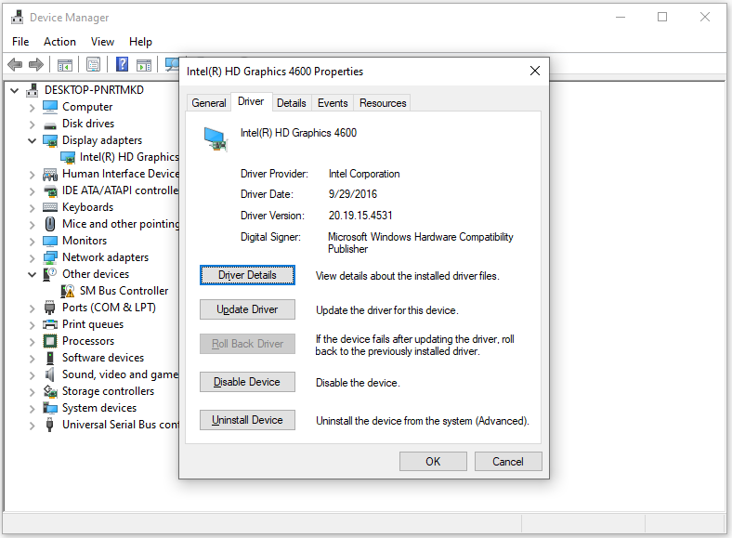Click Cancel in the properties dialog
This screenshot has width=732, height=538.
pos(508,462)
